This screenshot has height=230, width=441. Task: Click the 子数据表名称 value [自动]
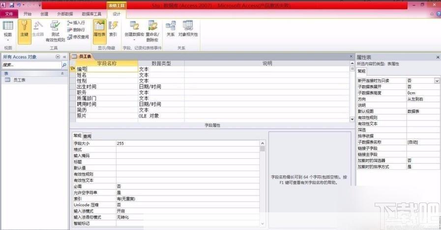tap(423, 142)
